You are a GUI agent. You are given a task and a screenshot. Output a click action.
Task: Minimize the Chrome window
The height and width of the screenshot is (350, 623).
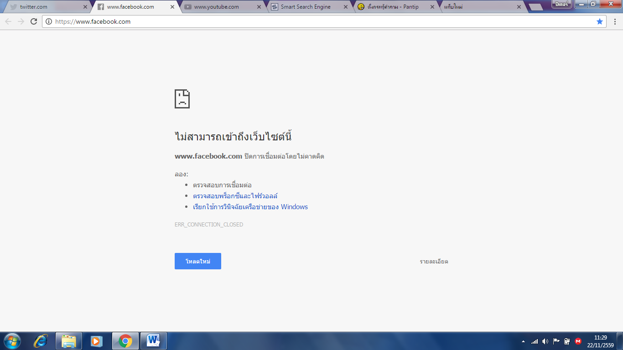click(x=581, y=4)
